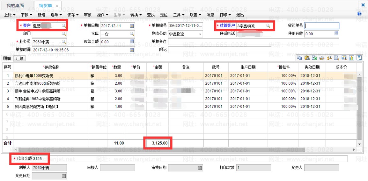The width and height of the screenshot is (368, 181).
Task: Select row 完达山中老年900g听装奶粉
Action: pyautogui.click(x=180, y=83)
